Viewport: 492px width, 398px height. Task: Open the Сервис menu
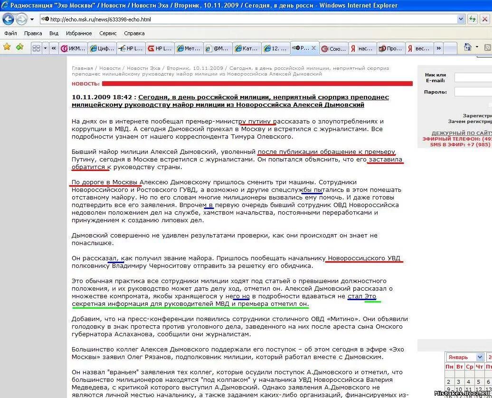point(108,33)
